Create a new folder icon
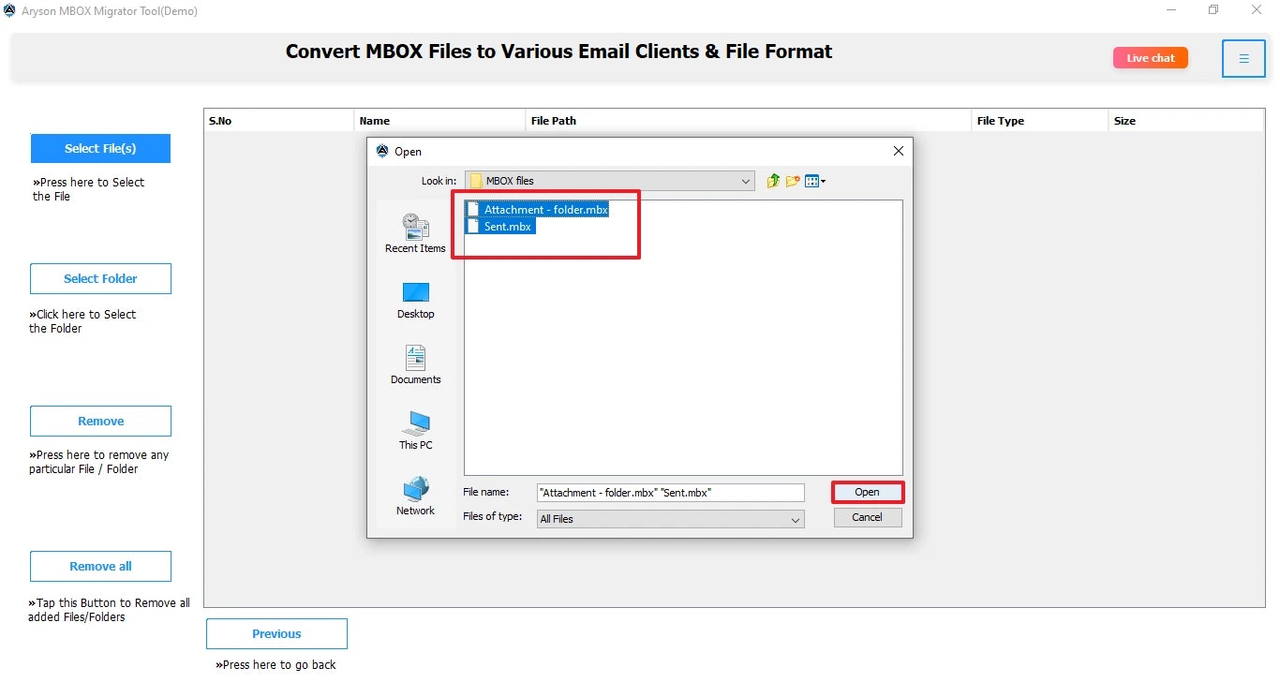 [x=793, y=181]
